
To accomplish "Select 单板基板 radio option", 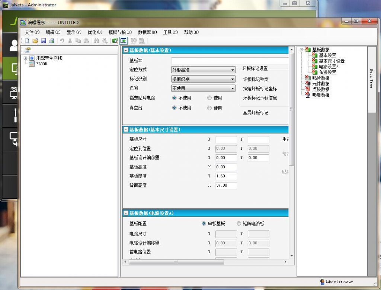I will click(204, 223).
